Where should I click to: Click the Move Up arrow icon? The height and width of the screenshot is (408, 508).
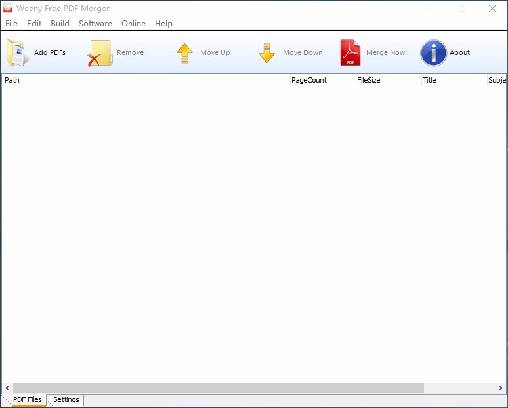click(184, 53)
